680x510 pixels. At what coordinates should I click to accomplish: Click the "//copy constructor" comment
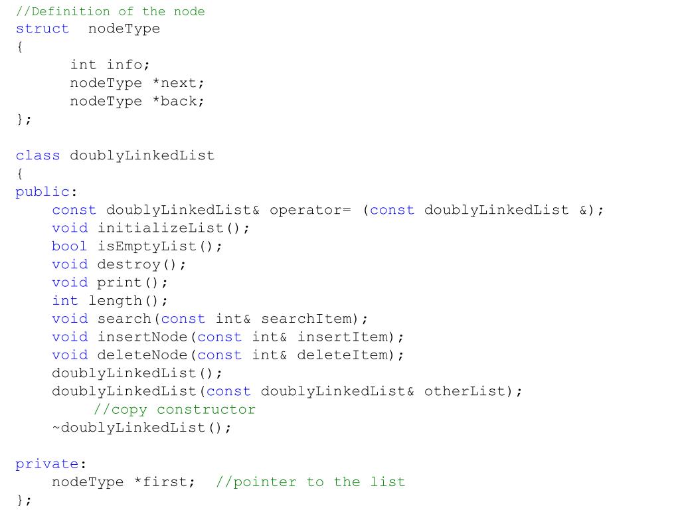[175, 410]
